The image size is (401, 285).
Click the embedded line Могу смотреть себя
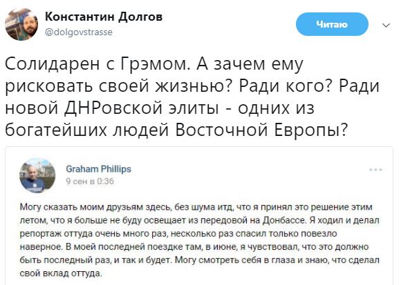tap(200, 260)
